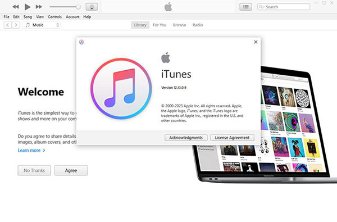Image resolution: width=337 pixels, height=222 pixels.
Task: Click the Apple logo in the top bar
Action: (x=168, y=7)
